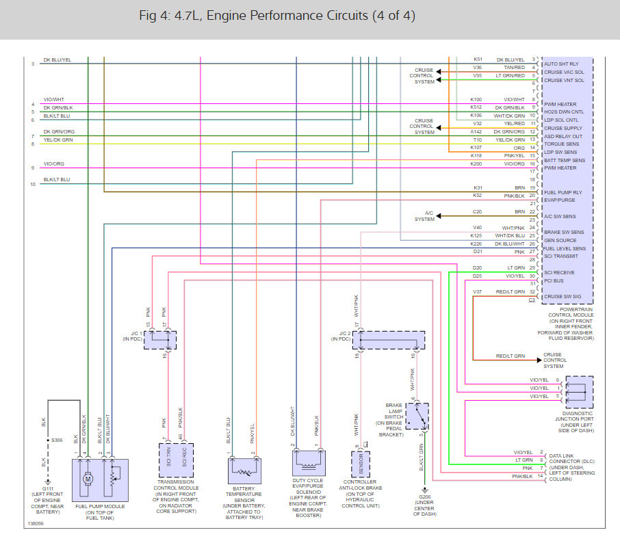This screenshot has height=541, width=620.
Task: Click the 'BATTERY TEMPERATURE SENSOR' caption
Action: [244, 494]
